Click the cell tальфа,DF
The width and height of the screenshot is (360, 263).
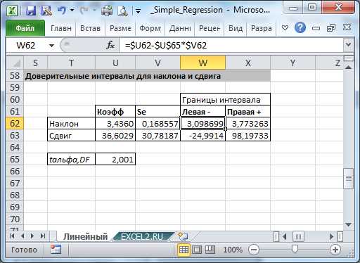[71, 160]
